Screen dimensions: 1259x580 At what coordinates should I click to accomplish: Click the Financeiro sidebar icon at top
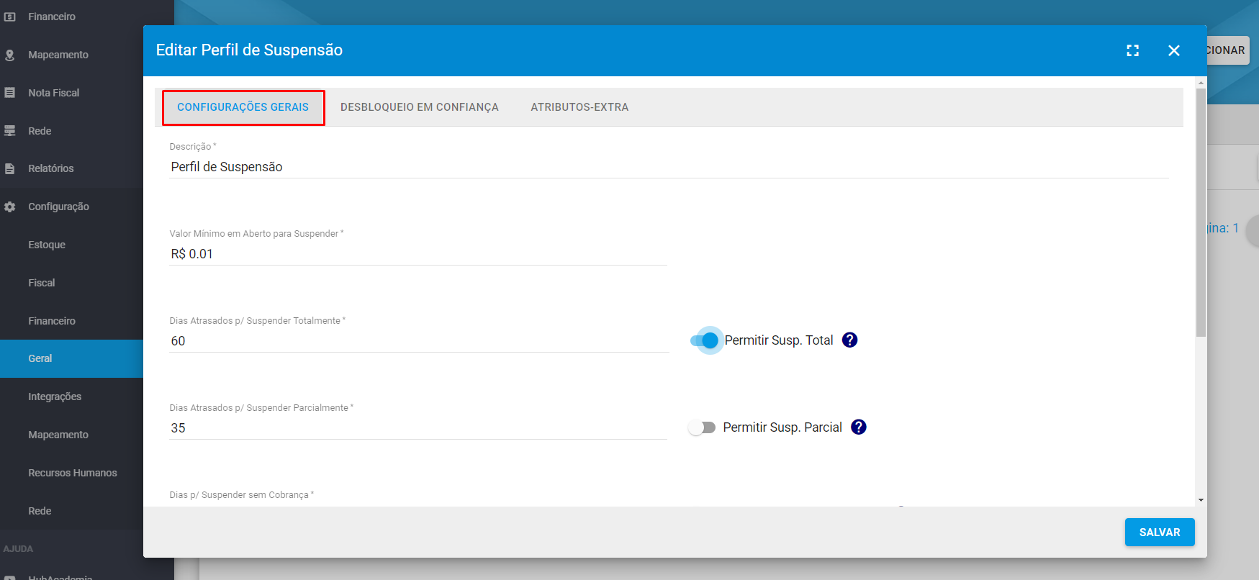pos(10,17)
